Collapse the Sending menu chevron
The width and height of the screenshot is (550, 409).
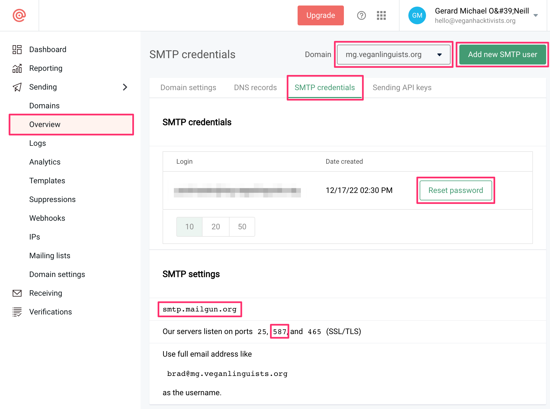coord(125,87)
